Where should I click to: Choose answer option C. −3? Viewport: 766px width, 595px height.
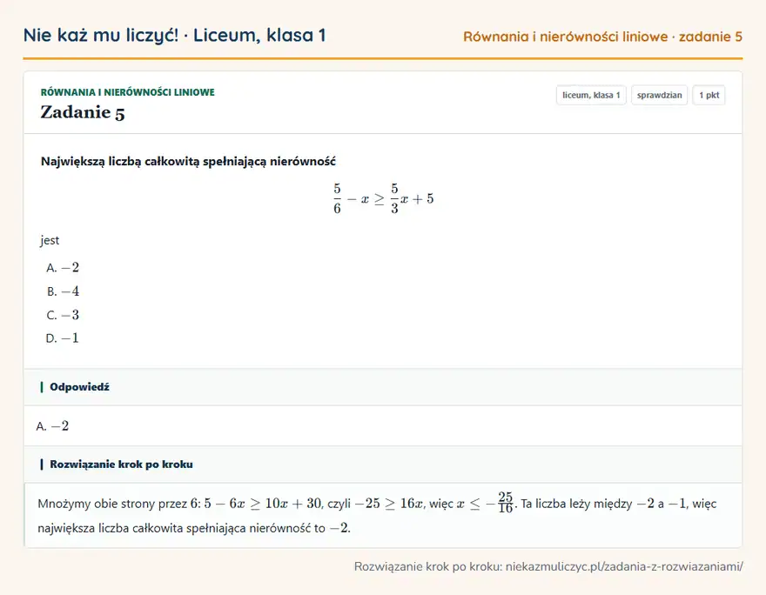click(63, 315)
